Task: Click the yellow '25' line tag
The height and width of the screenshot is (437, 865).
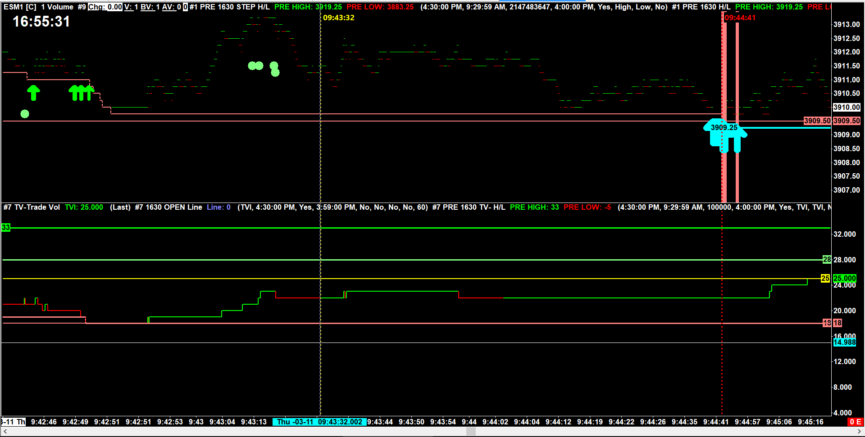Action: 825,278
